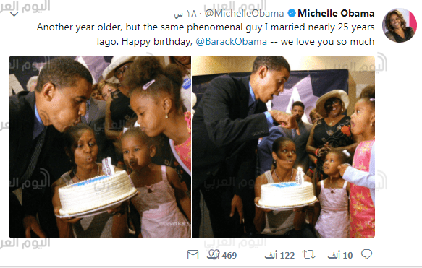The height and width of the screenshot is (268, 422).
Task: Click the 10 ألف reply count
Action: pos(340,255)
